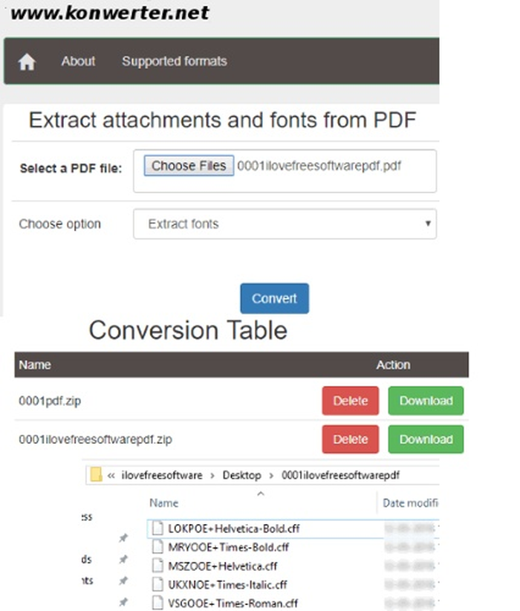Viewport: 520px width, 611px height.
Task: Select the MRYOOE+Times-Bold.cff file icon
Action: (x=157, y=547)
